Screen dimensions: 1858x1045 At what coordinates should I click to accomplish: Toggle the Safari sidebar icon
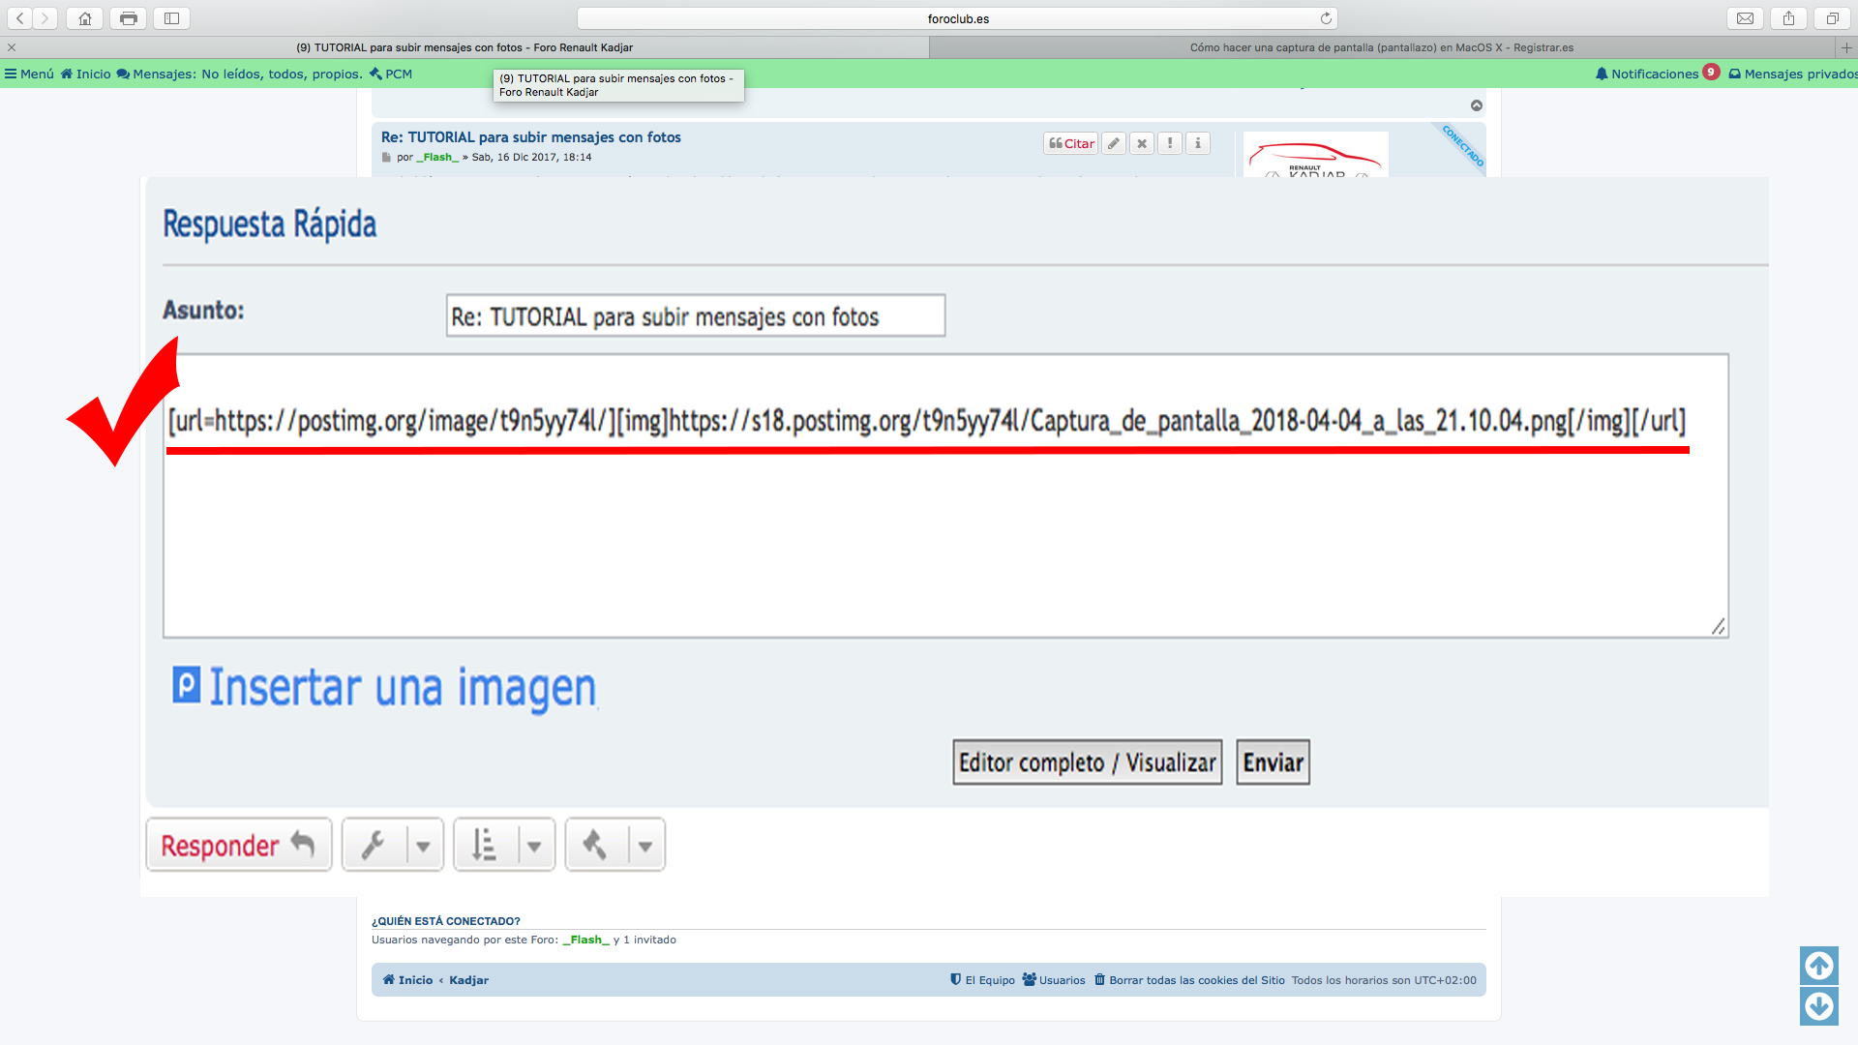(x=171, y=18)
